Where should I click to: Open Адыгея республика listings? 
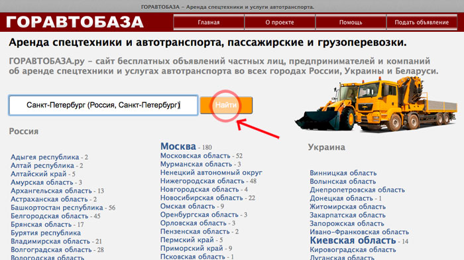pyautogui.click(x=45, y=157)
